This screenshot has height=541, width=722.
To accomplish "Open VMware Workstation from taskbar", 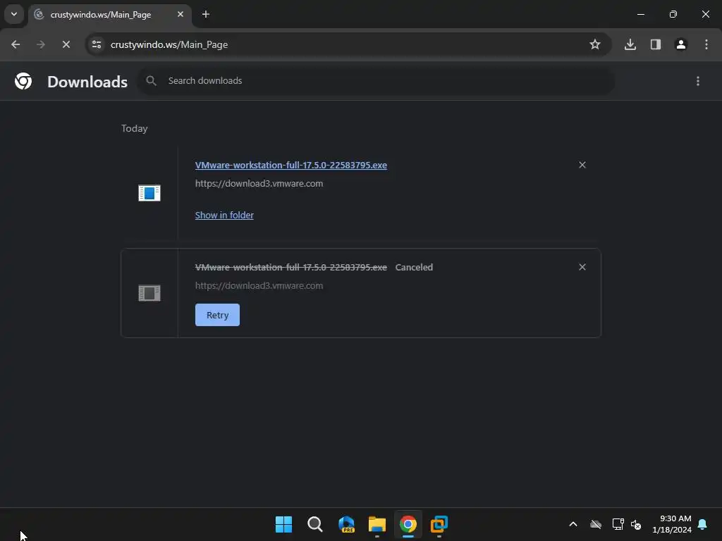I will (x=439, y=524).
